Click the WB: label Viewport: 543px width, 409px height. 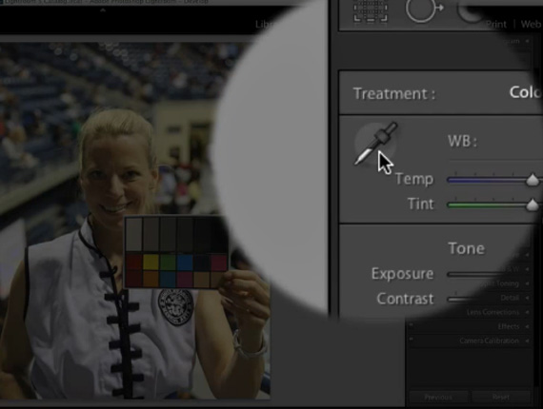(x=462, y=141)
